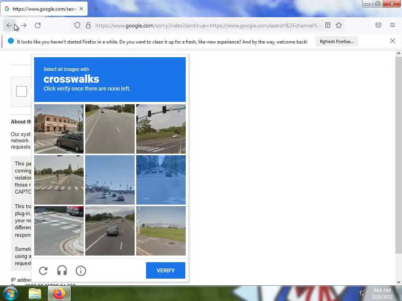The height and width of the screenshot is (301, 402).
Task: Dismiss the Firefox refresh notification bar
Action: tap(393, 41)
